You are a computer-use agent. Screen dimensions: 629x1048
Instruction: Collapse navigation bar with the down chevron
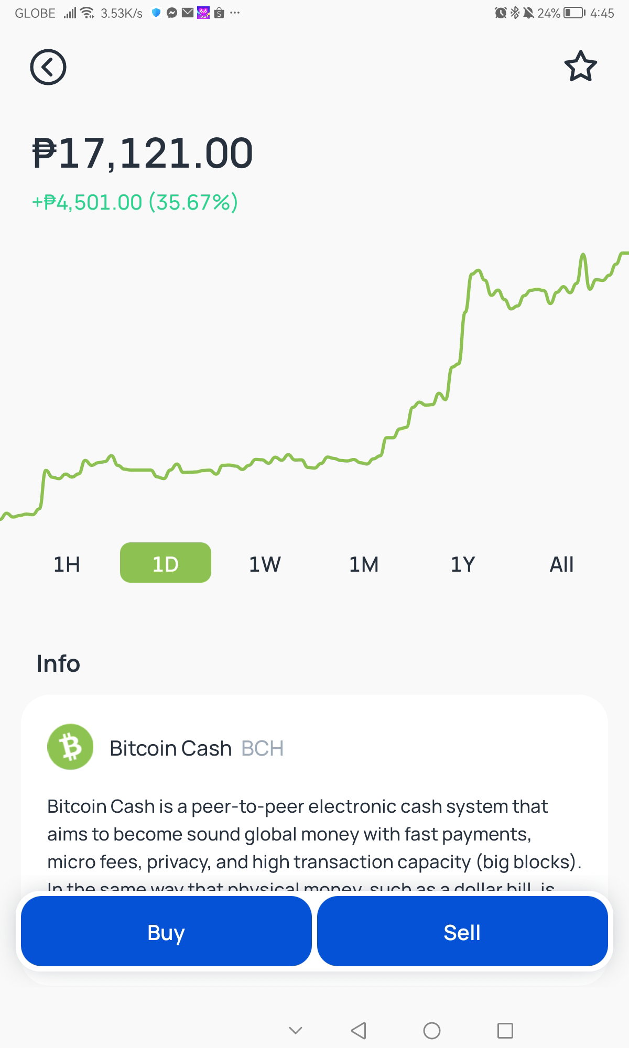(x=296, y=1030)
